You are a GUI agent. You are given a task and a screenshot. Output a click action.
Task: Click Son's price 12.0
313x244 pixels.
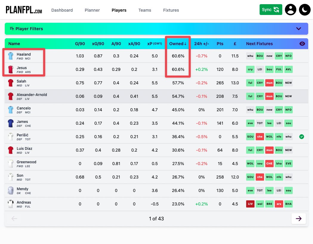pos(235,177)
